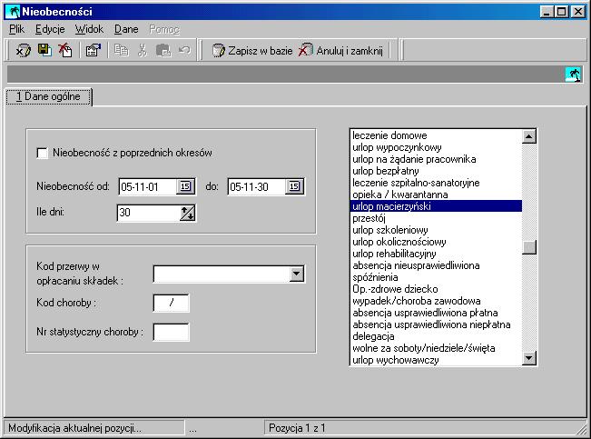Open calendar for Nieobecność od date
The height and width of the screenshot is (439, 591).
point(185,186)
